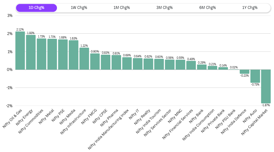The height and width of the screenshot is (152, 274).
Task: Select the 1Y Chg% tab
Action: (x=250, y=8)
